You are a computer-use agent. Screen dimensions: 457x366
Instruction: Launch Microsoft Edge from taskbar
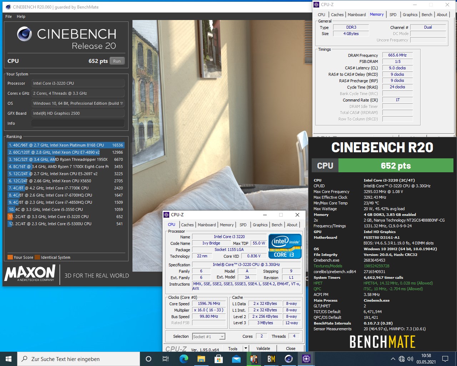(184, 359)
